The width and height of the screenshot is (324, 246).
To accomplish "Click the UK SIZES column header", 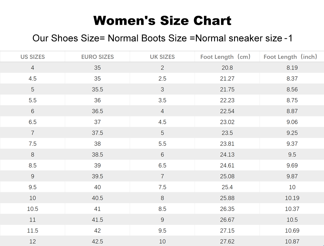I will click(162, 57).
